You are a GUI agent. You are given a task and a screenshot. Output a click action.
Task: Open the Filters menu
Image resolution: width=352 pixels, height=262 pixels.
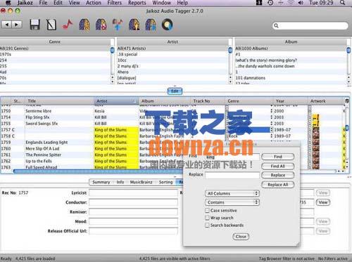point(115,3)
